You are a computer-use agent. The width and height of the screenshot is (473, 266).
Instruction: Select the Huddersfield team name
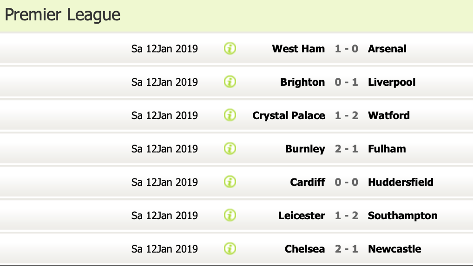(401, 182)
